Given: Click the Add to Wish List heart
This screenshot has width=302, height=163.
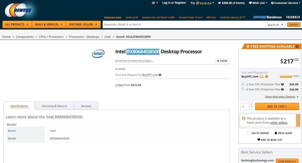Looking at the screenshot, I should click(259, 140).
